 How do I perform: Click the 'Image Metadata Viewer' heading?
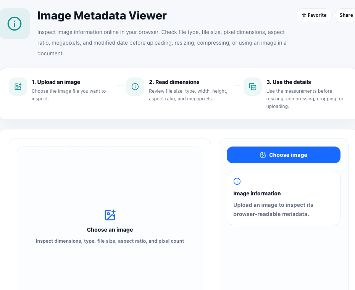tap(102, 16)
